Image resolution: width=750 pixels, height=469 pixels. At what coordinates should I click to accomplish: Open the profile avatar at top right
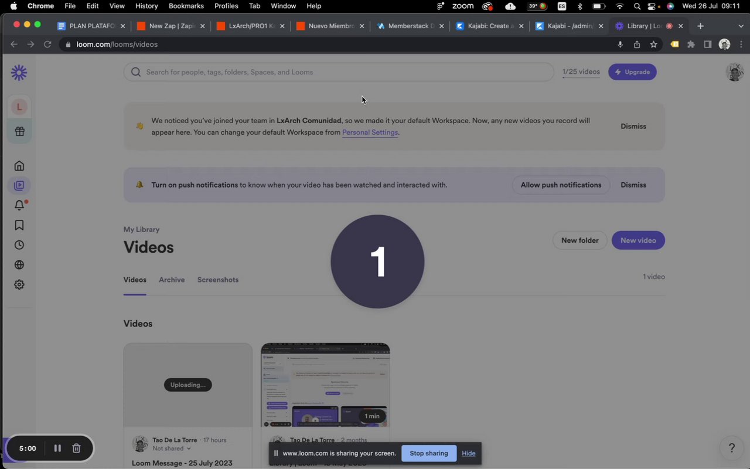click(735, 72)
